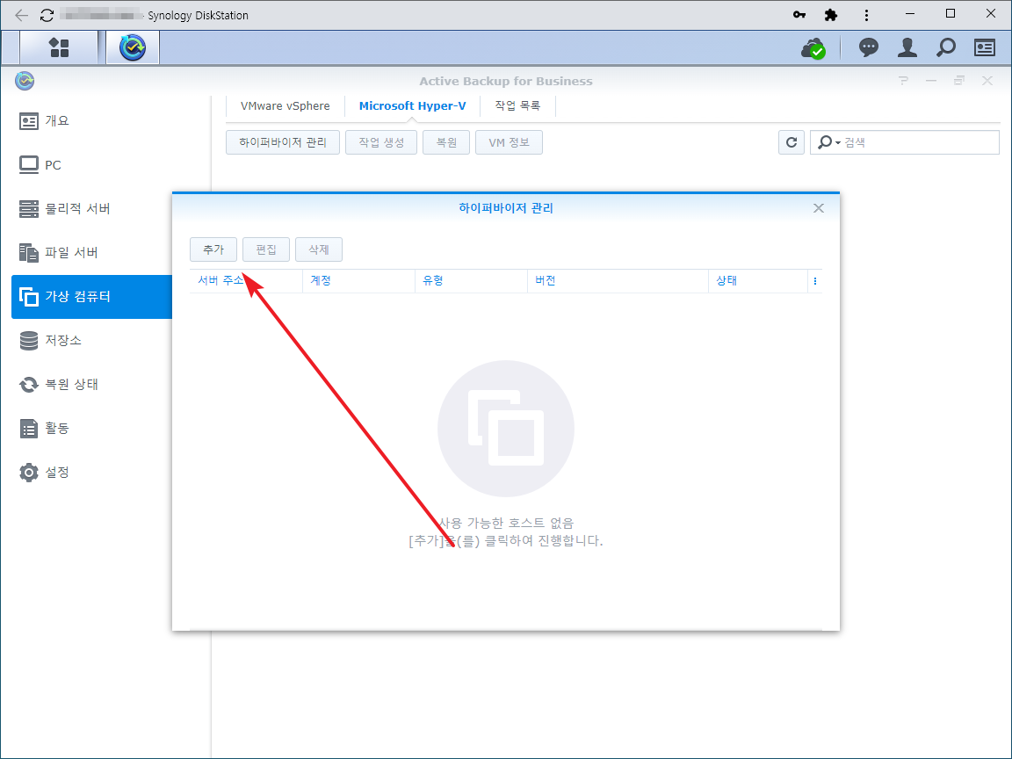Sort by 버전 column header
1012x759 pixels.
(x=618, y=281)
